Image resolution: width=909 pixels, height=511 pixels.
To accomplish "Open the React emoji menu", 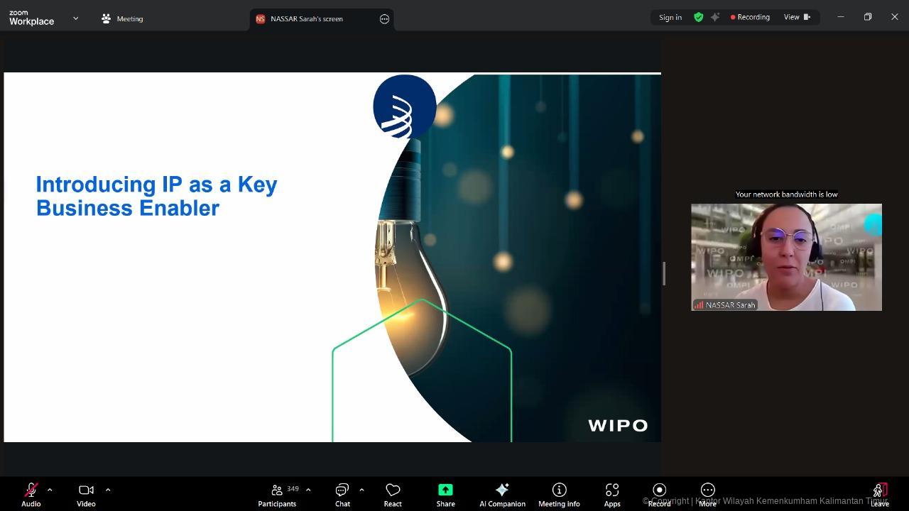I will 393,495.
